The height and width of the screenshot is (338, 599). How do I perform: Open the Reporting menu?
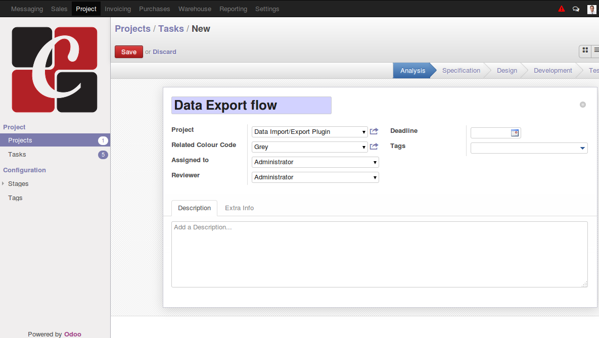tap(233, 9)
